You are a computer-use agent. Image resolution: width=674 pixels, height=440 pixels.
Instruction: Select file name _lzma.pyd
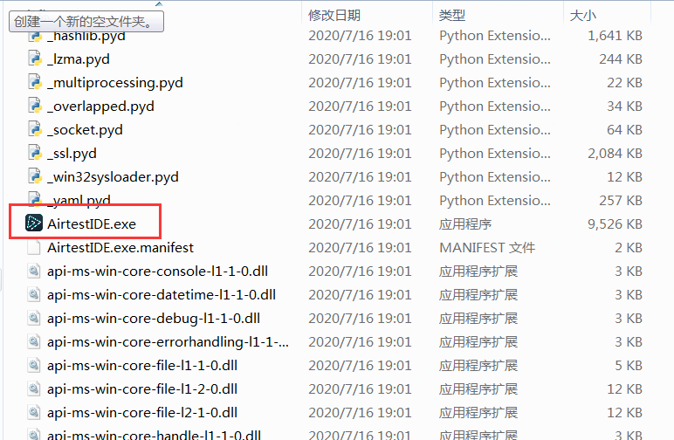click(x=79, y=59)
